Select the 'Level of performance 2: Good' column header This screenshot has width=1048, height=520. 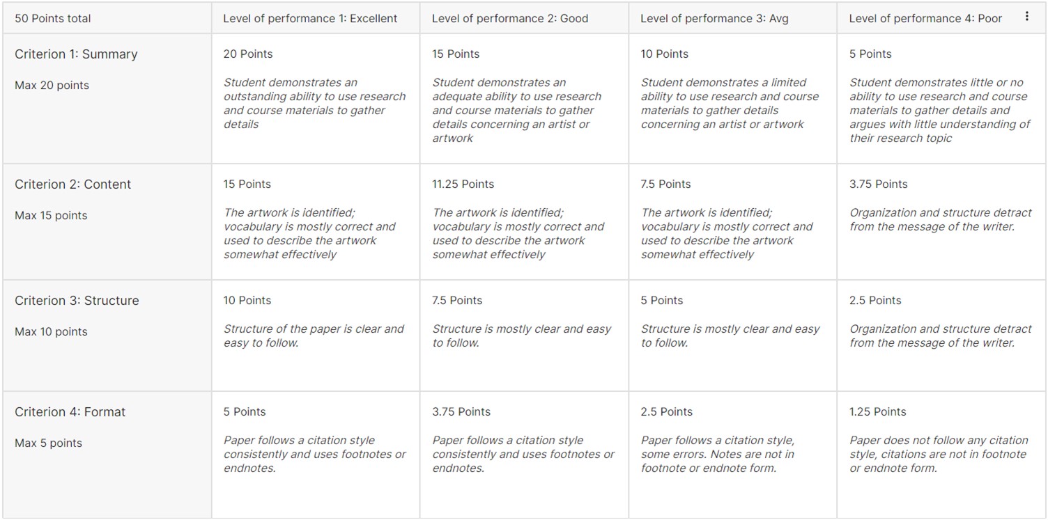pos(511,18)
